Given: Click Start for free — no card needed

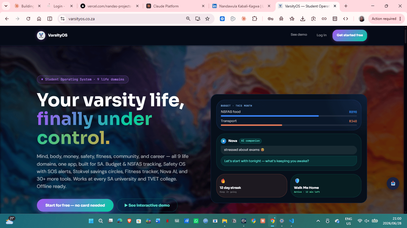Looking at the screenshot, I should pos(75,205).
